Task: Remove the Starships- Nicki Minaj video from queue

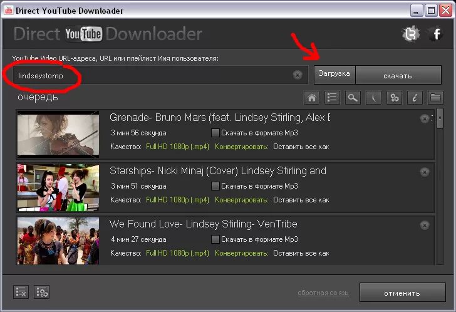Action: (425, 172)
